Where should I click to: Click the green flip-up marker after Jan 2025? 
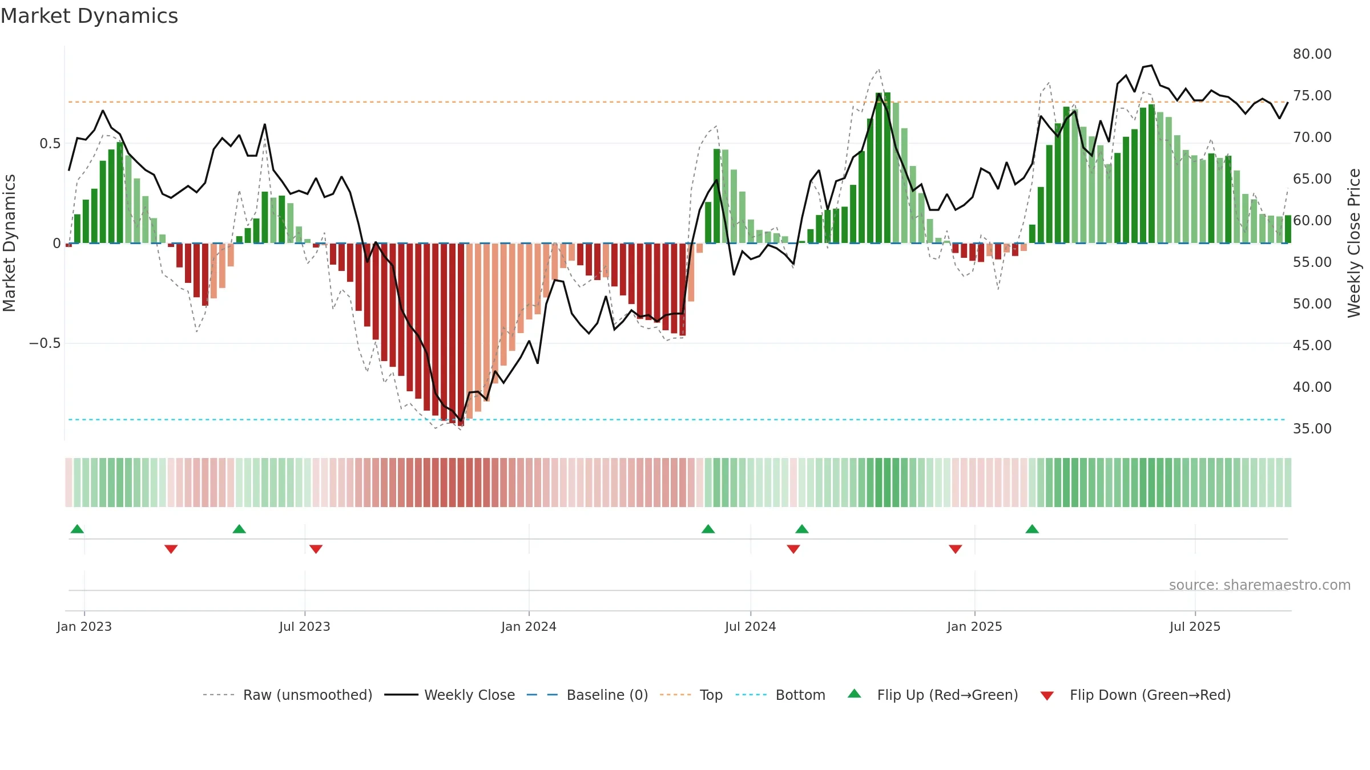pos(1032,529)
